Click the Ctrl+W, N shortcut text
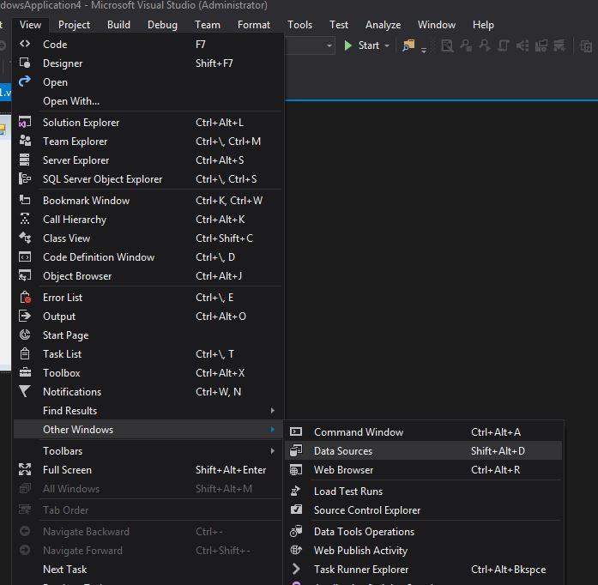Viewport: 598px width, 585px height. click(x=218, y=392)
